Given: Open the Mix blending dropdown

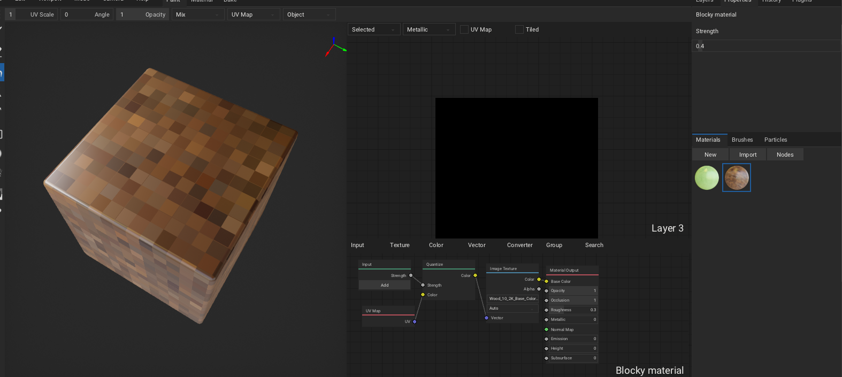Looking at the screenshot, I should click(x=198, y=14).
